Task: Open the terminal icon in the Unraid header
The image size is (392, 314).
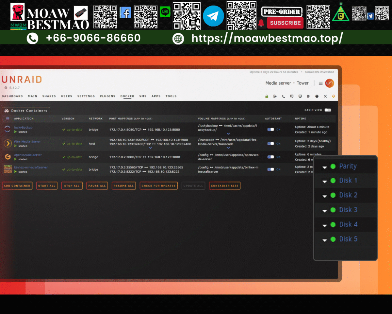Action: tap(284, 96)
